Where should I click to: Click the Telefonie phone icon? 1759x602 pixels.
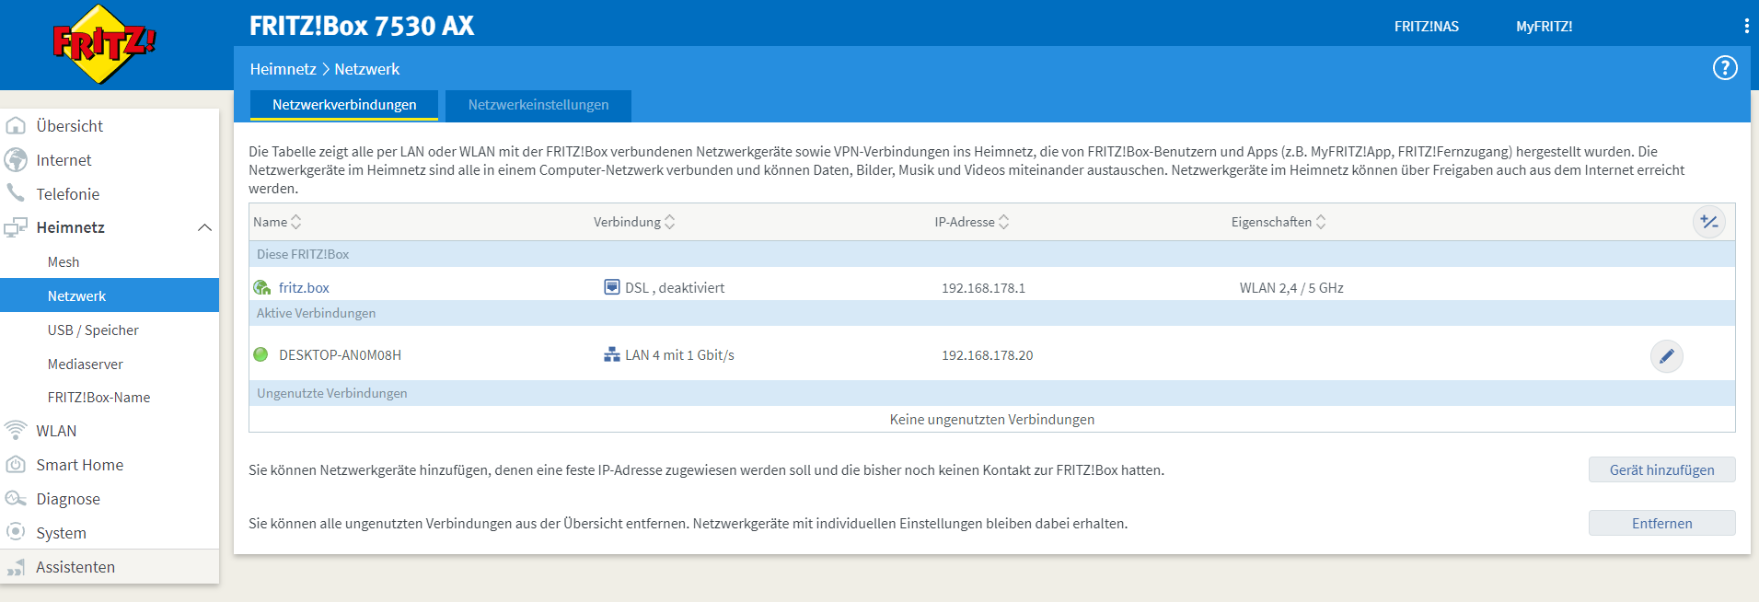click(16, 192)
